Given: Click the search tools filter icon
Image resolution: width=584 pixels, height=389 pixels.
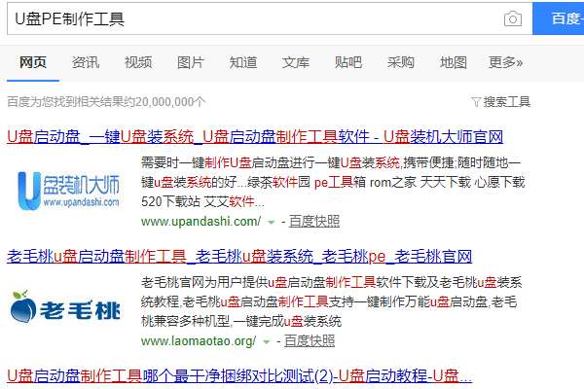Looking at the screenshot, I should [x=476, y=101].
